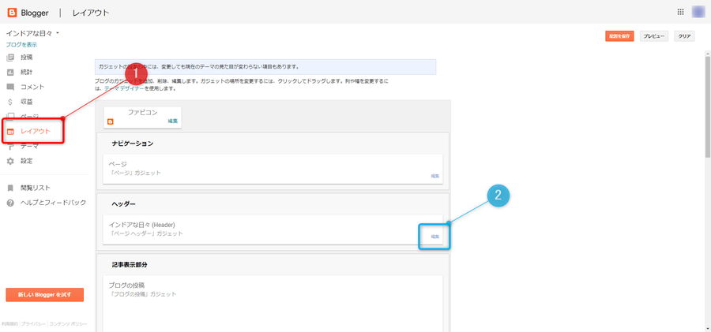Select the 閲覧リスト bookmark icon
Screen dimensions: 711x332
(10, 188)
